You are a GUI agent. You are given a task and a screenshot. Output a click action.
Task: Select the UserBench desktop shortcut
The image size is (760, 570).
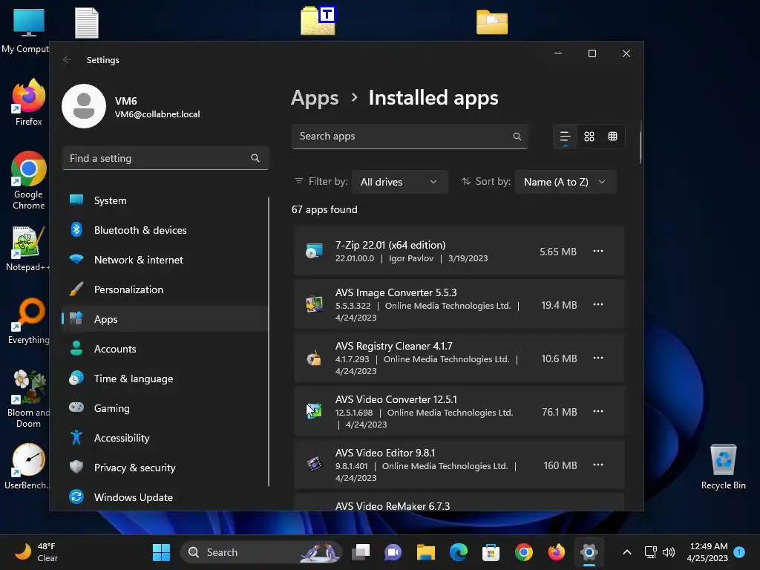tap(27, 466)
